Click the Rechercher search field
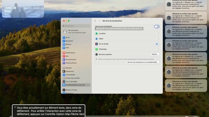Screen dimensions: 209x117 [76, 26]
